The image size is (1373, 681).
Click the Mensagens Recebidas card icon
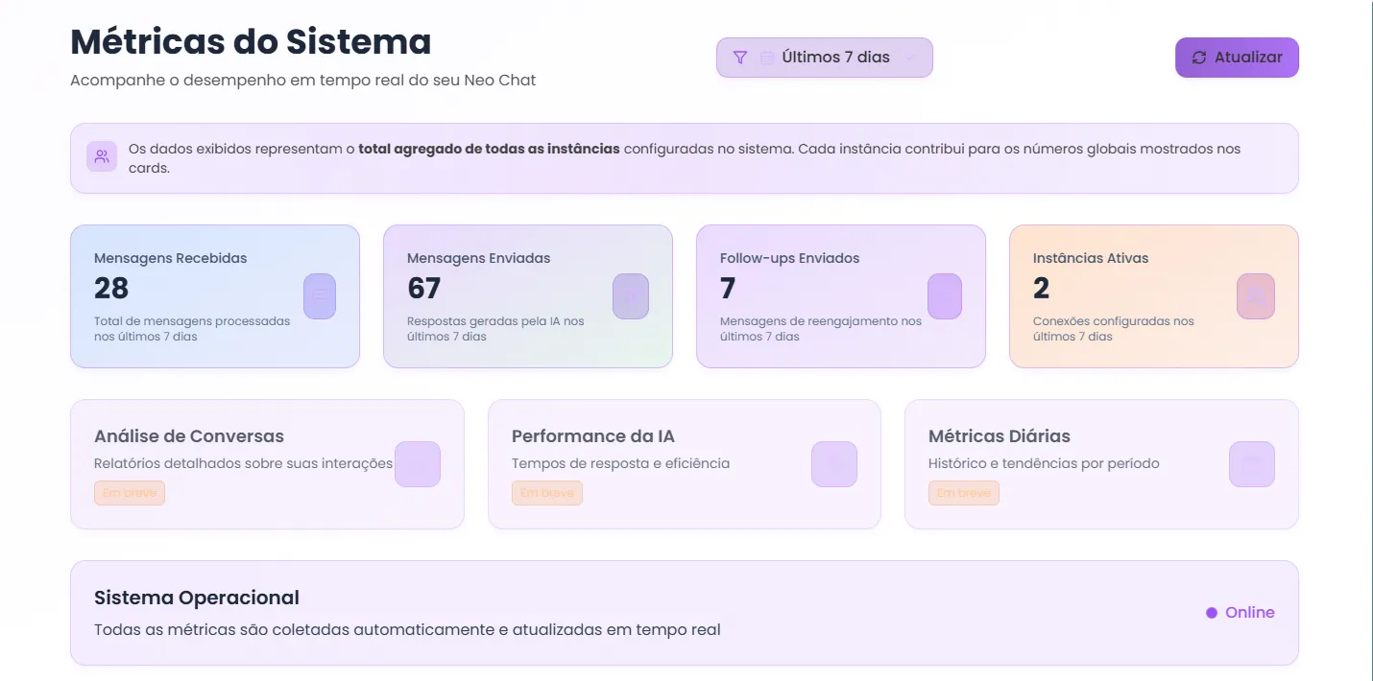[x=320, y=296]
